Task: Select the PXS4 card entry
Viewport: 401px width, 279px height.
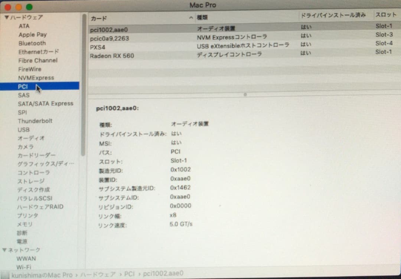Action: pyautogui.click(x=98, y=47)
